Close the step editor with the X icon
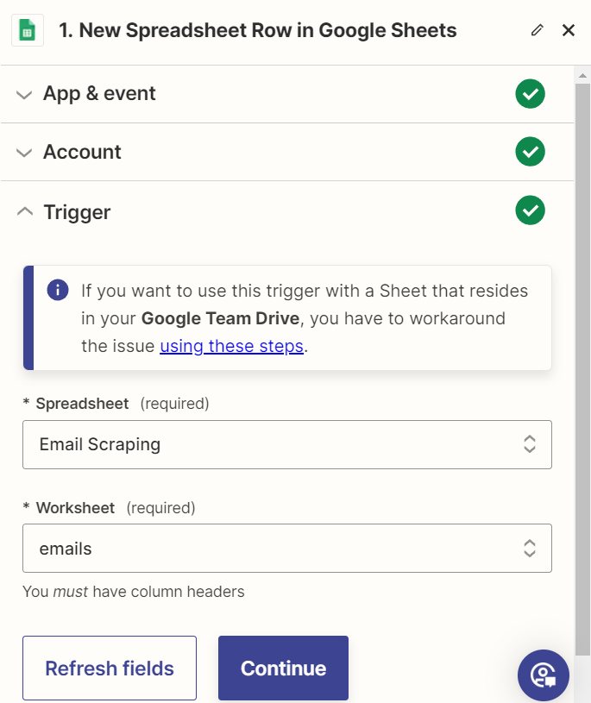 click(x=568, y=29)
